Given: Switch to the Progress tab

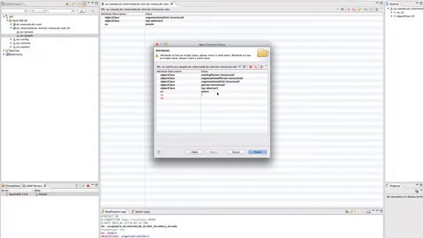Looking at the screenshot, I should pos(393,186).
